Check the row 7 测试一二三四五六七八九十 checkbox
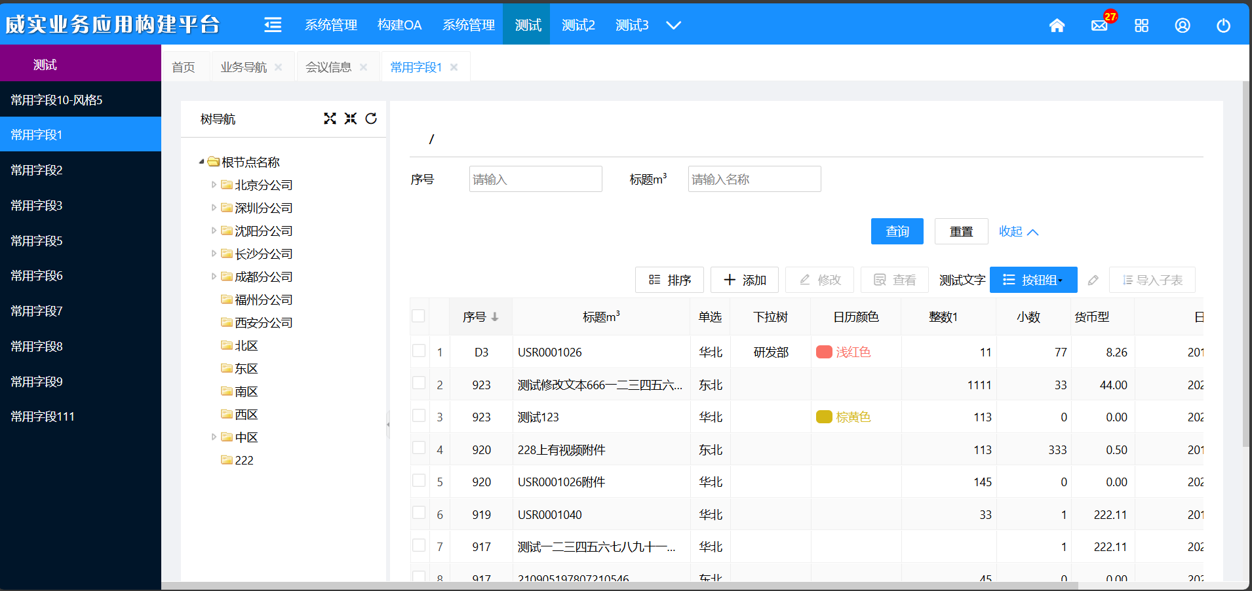1252x591 pixels. [x=419, y=545]
